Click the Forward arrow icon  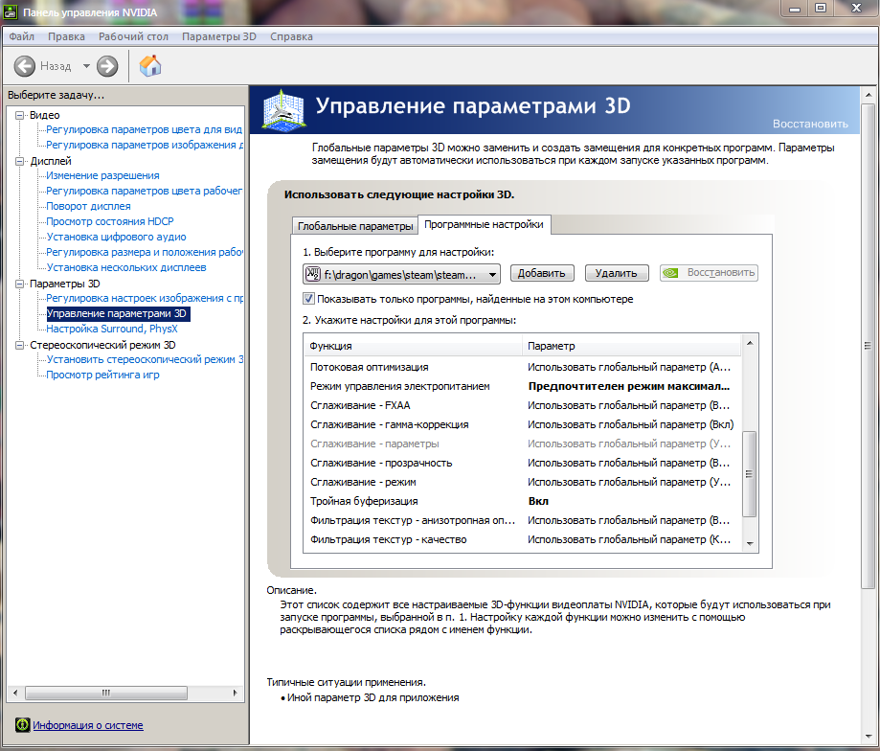(107, 66)
